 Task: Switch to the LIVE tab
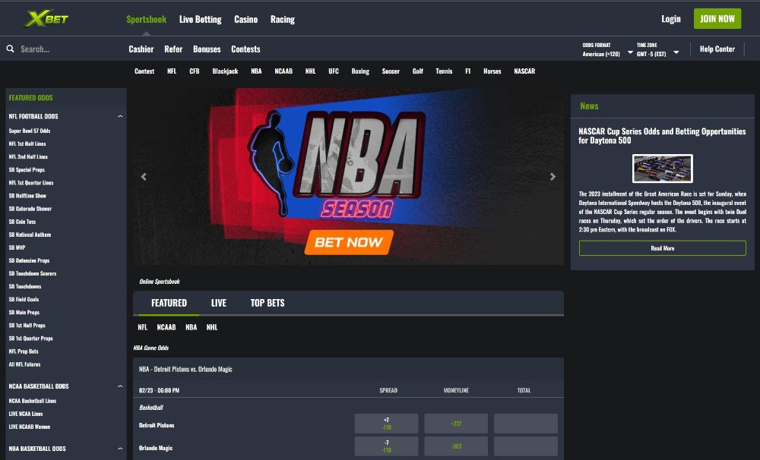pos(219,303)
